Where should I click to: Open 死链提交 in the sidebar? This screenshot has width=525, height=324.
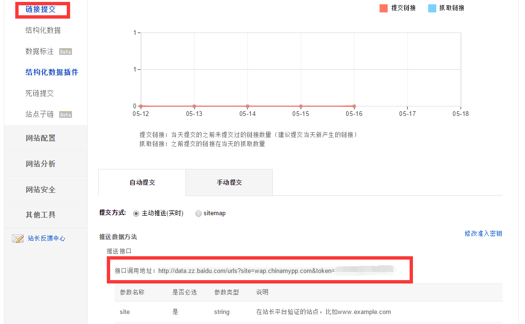coord(40,93)
